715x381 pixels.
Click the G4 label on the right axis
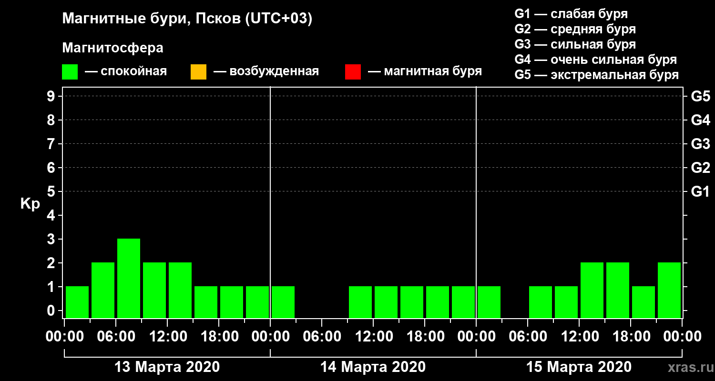(700, 120)
